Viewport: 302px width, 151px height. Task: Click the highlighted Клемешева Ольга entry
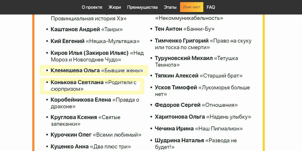coord(97,71)
